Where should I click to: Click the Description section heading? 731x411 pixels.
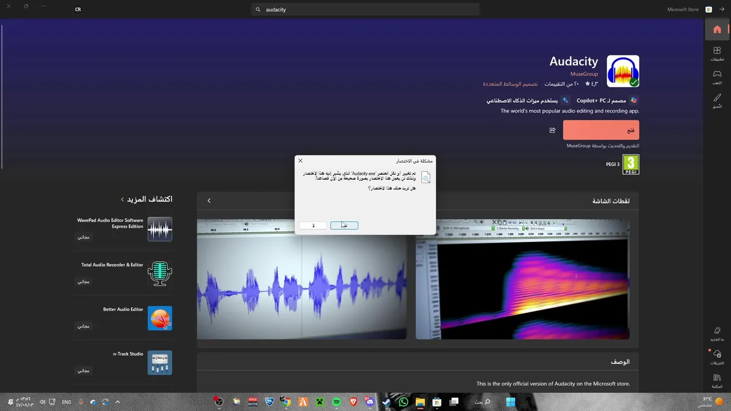pyautogui.click(x=620, y=362)
